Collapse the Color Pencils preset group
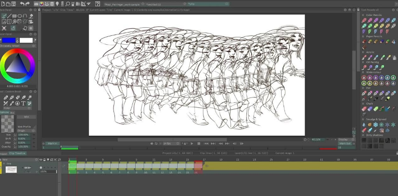 coord(363,15)
